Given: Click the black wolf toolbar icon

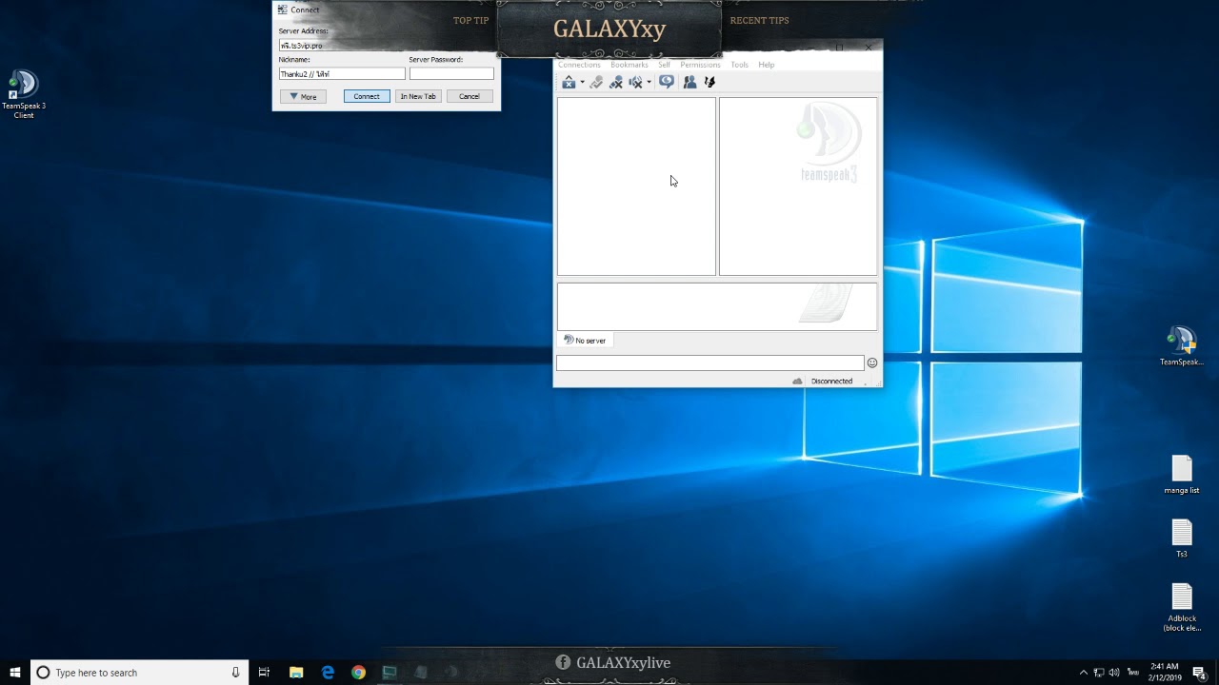Looking at the screenshot, I should coord(709,83).
